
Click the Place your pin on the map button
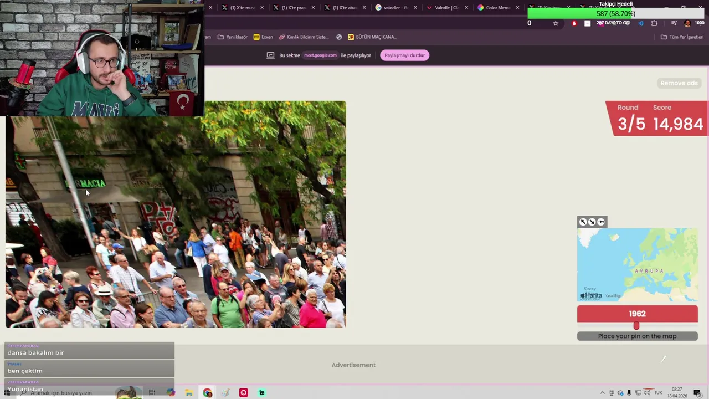(637, 336)
